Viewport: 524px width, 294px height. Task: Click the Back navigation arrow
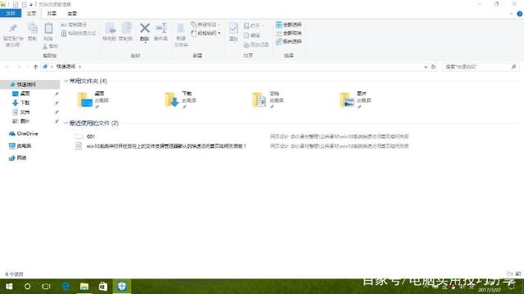click(7, 67)
